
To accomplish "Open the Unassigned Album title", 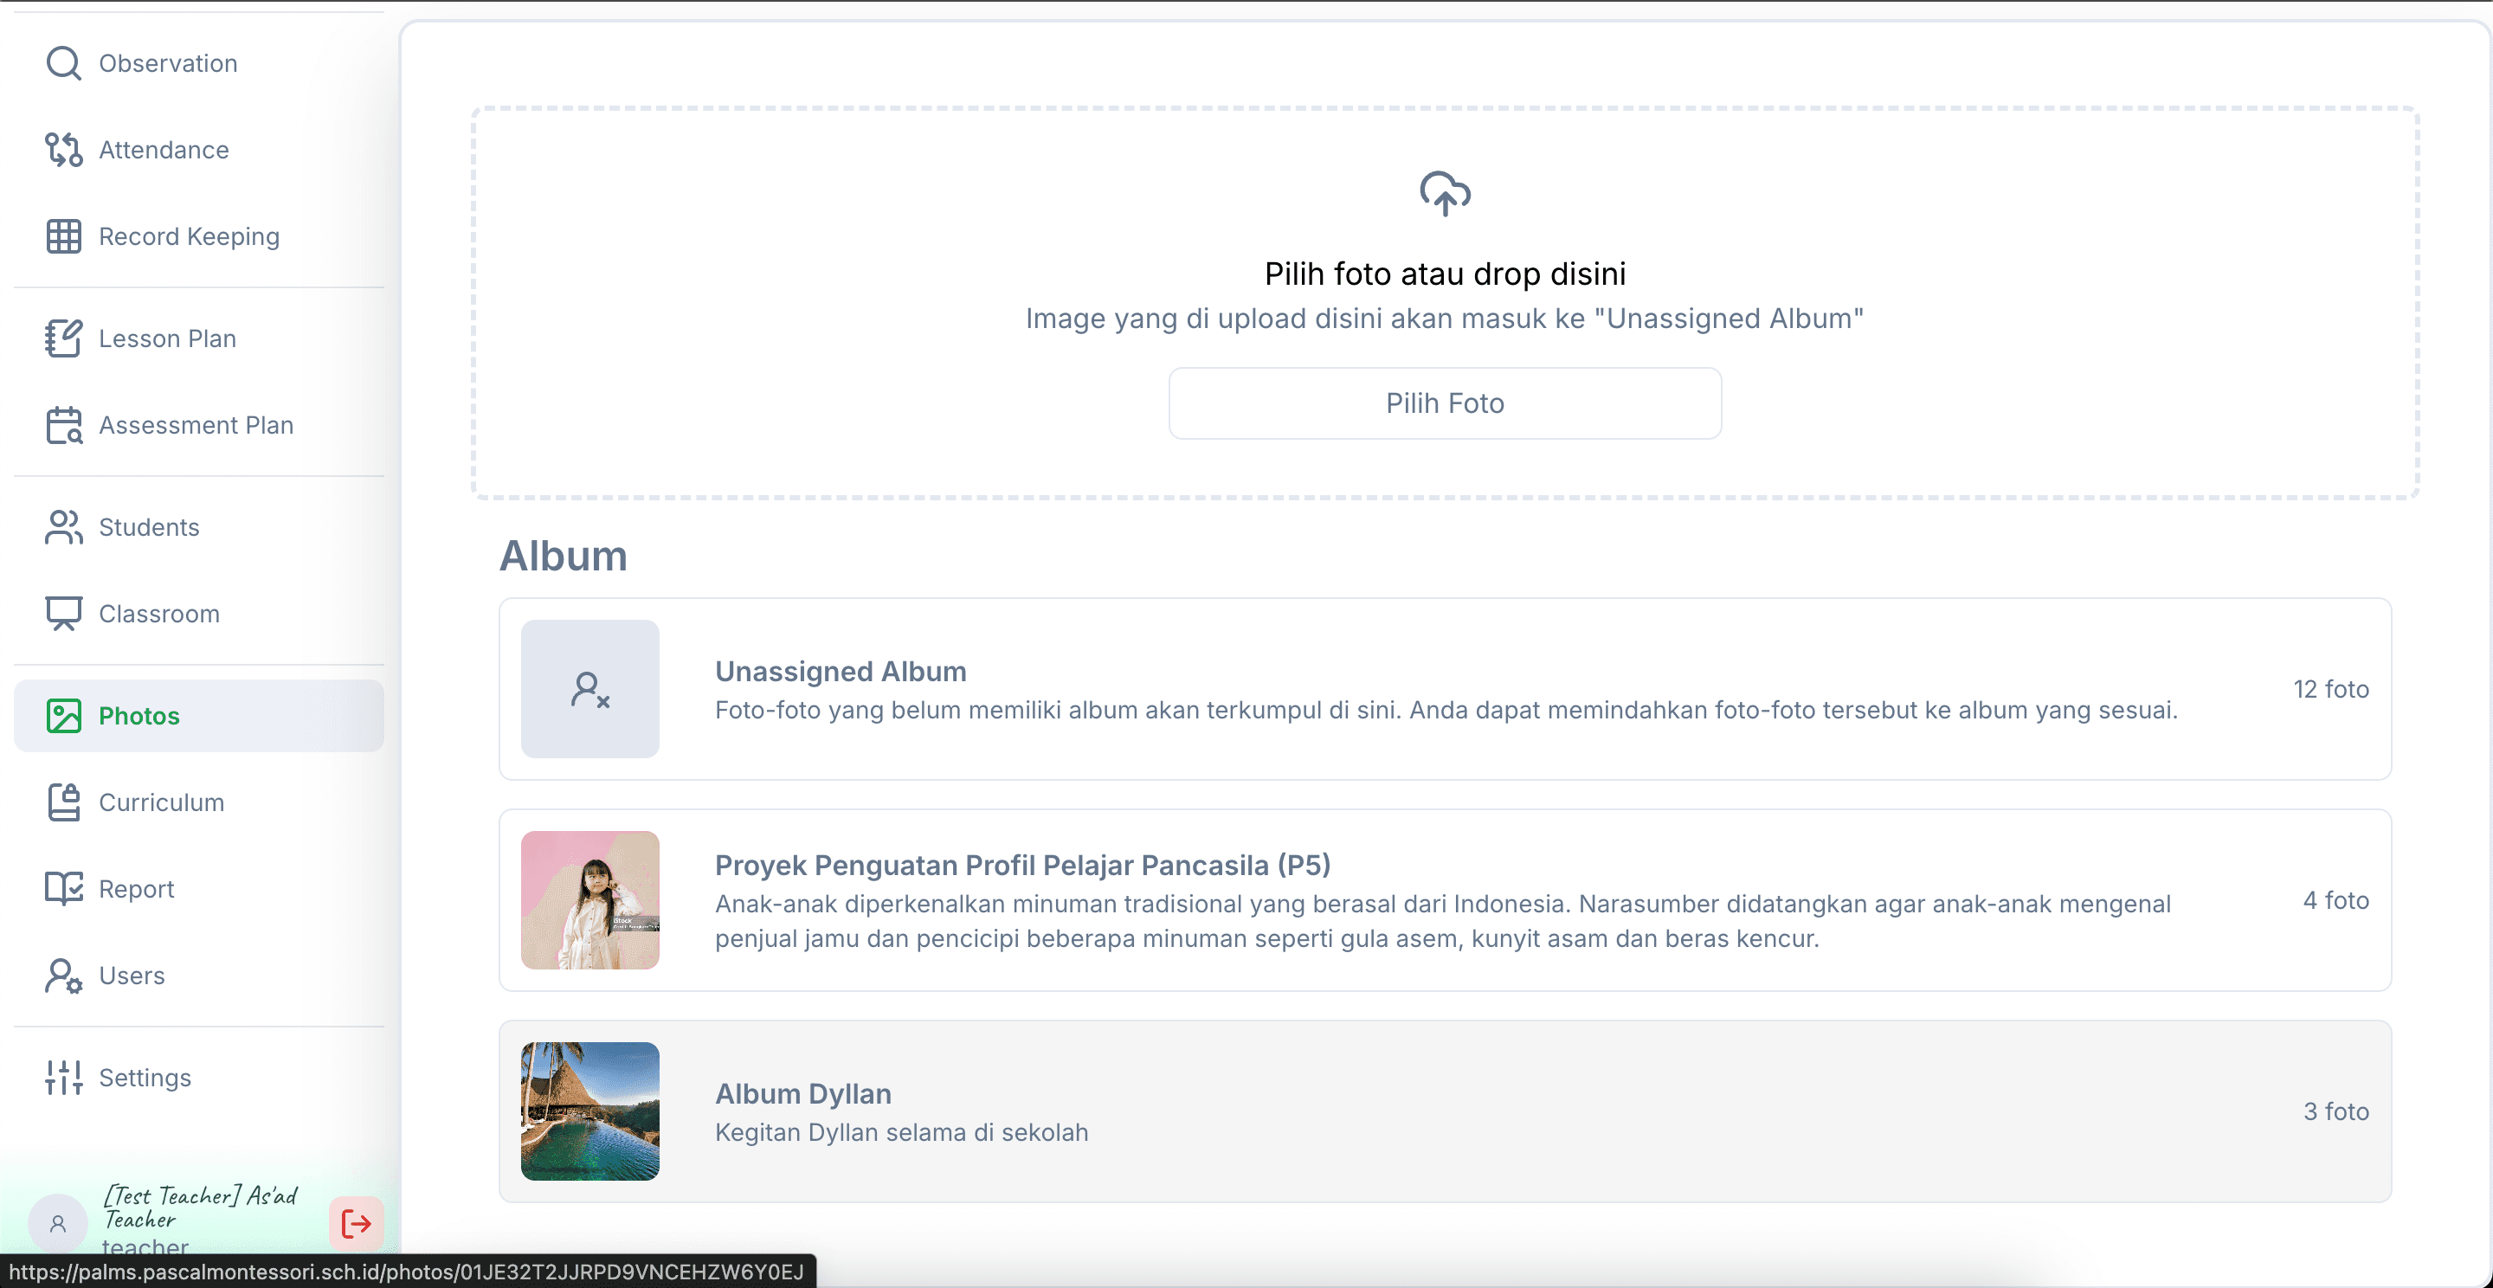I will click(840, 672).
